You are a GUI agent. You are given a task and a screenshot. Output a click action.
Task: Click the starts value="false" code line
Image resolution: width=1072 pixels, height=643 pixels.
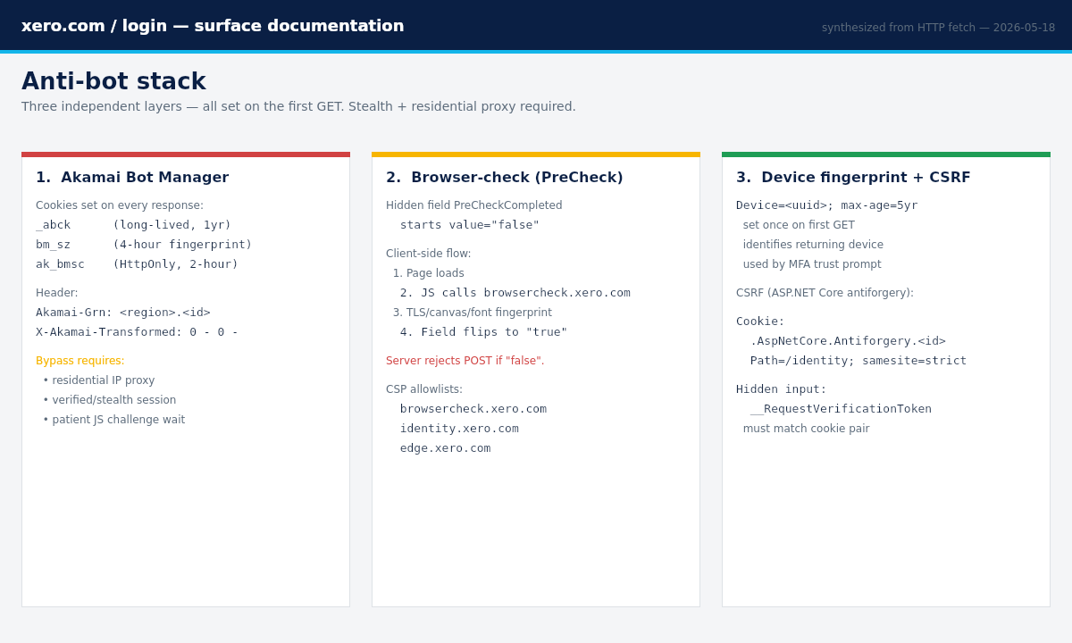point(470,225)
